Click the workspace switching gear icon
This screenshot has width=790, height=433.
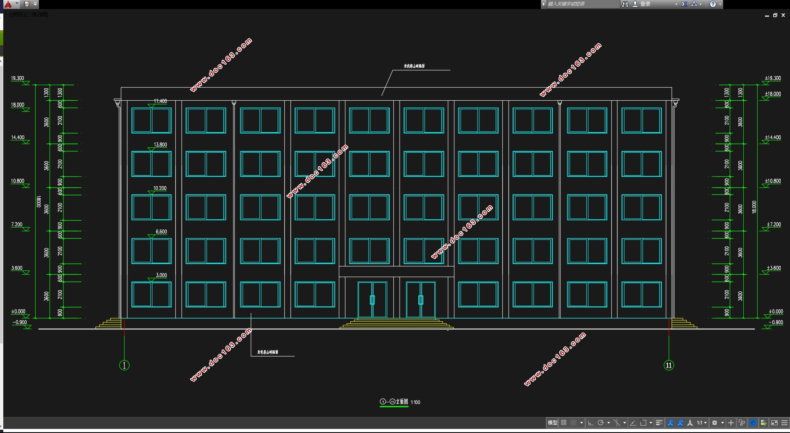pyautogui.click(x=715, y=423)
